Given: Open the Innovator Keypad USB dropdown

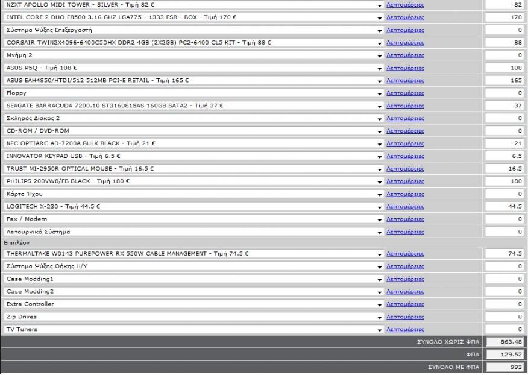Looking at the screenshot, I should coord(193,156).
